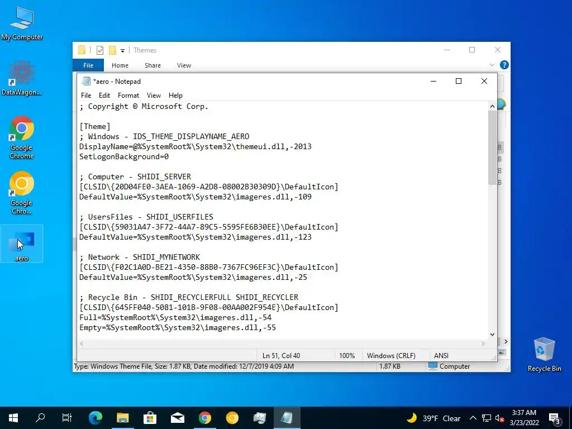Image resolution: width=572 pixels, height=429 pixels.
Task: Click the Windows (CRLF) status entry
Action: pyautogui.click(x=391, y=356)
